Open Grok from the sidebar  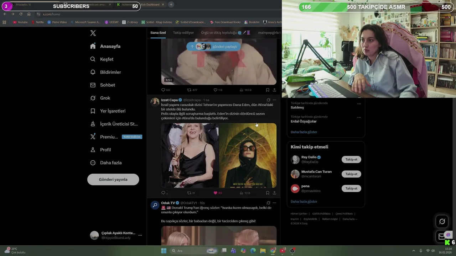[x=100, y=98]
